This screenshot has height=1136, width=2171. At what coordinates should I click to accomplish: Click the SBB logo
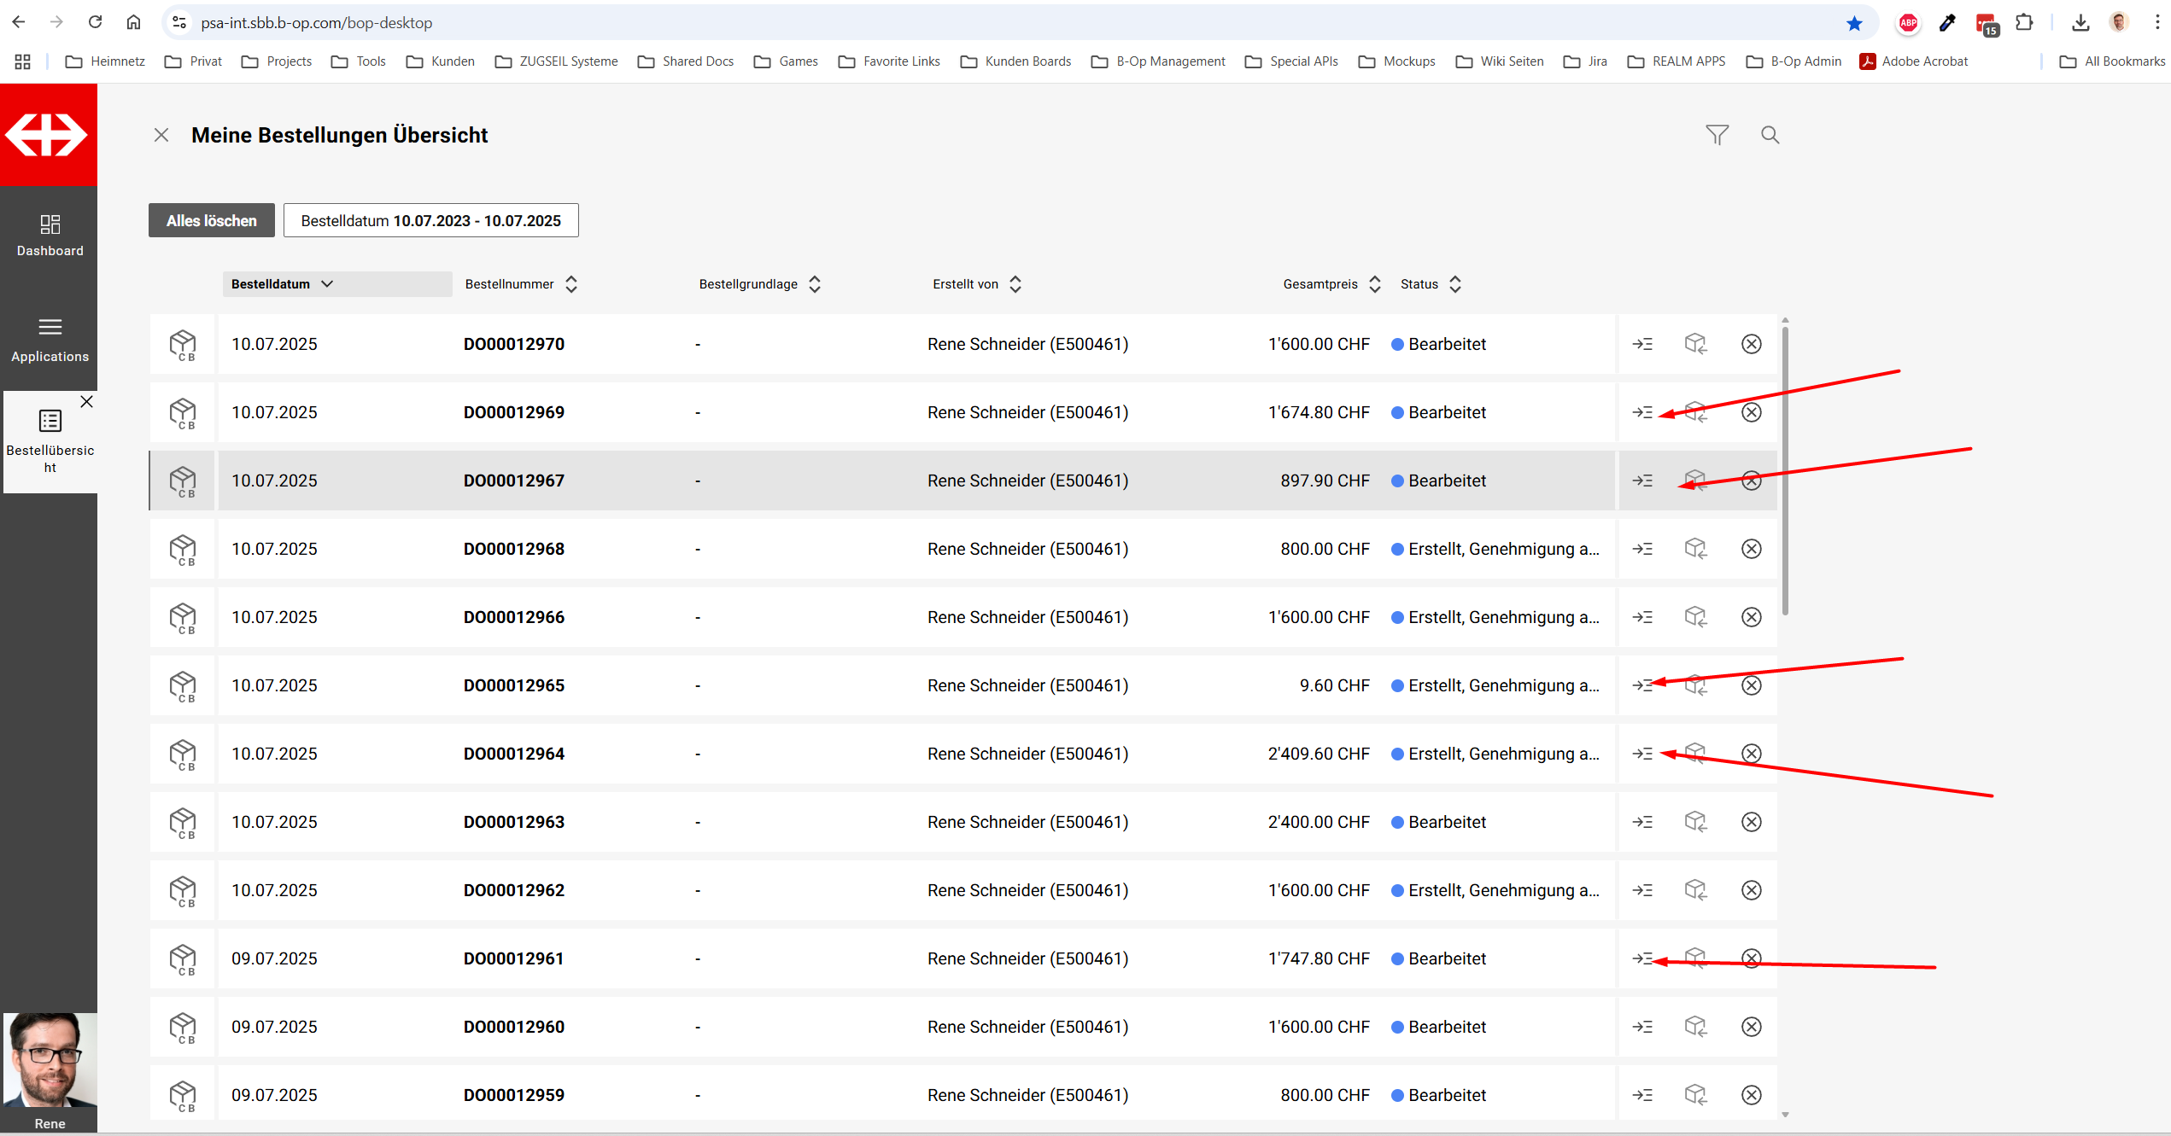(x=49, y=135)
